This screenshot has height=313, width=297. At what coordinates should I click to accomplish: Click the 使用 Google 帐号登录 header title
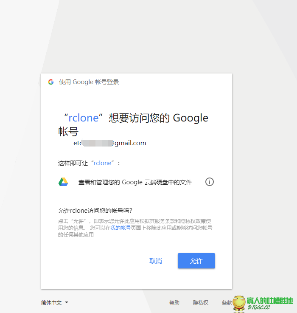[89, 82]
